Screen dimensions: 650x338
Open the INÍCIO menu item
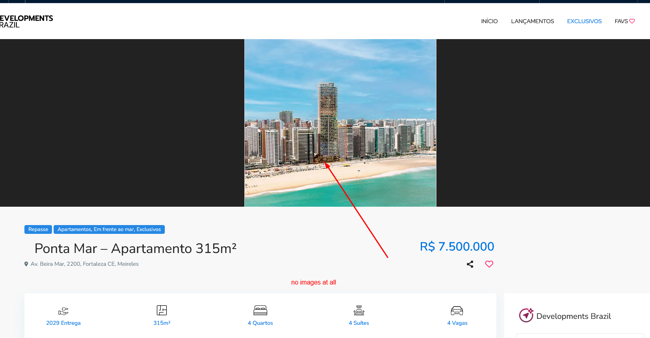pyautogui.click(x=489, y=21)
